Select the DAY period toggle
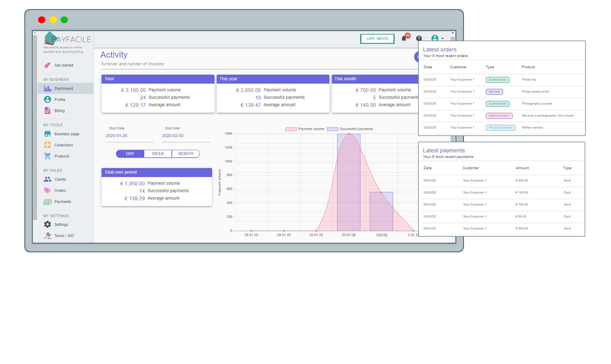This screenshot has width=611, height=364. click(130, 154)
